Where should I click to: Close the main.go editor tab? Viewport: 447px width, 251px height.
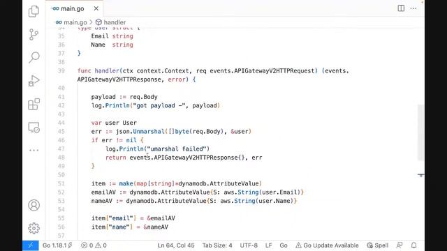[x=96, y=8]
